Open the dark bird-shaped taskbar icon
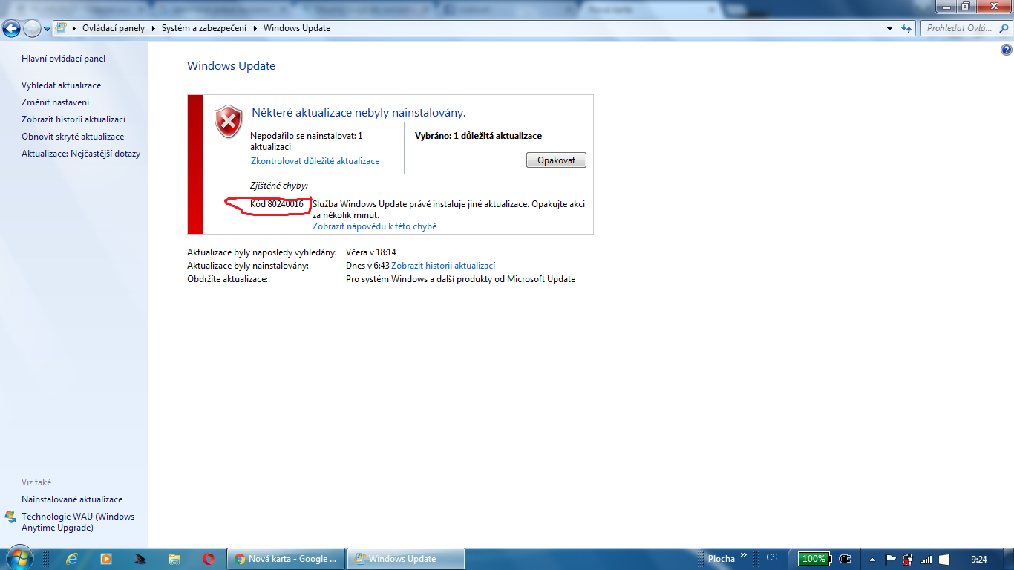The image size is (1014, 570). pyautogui.click(x=140, y=559)
